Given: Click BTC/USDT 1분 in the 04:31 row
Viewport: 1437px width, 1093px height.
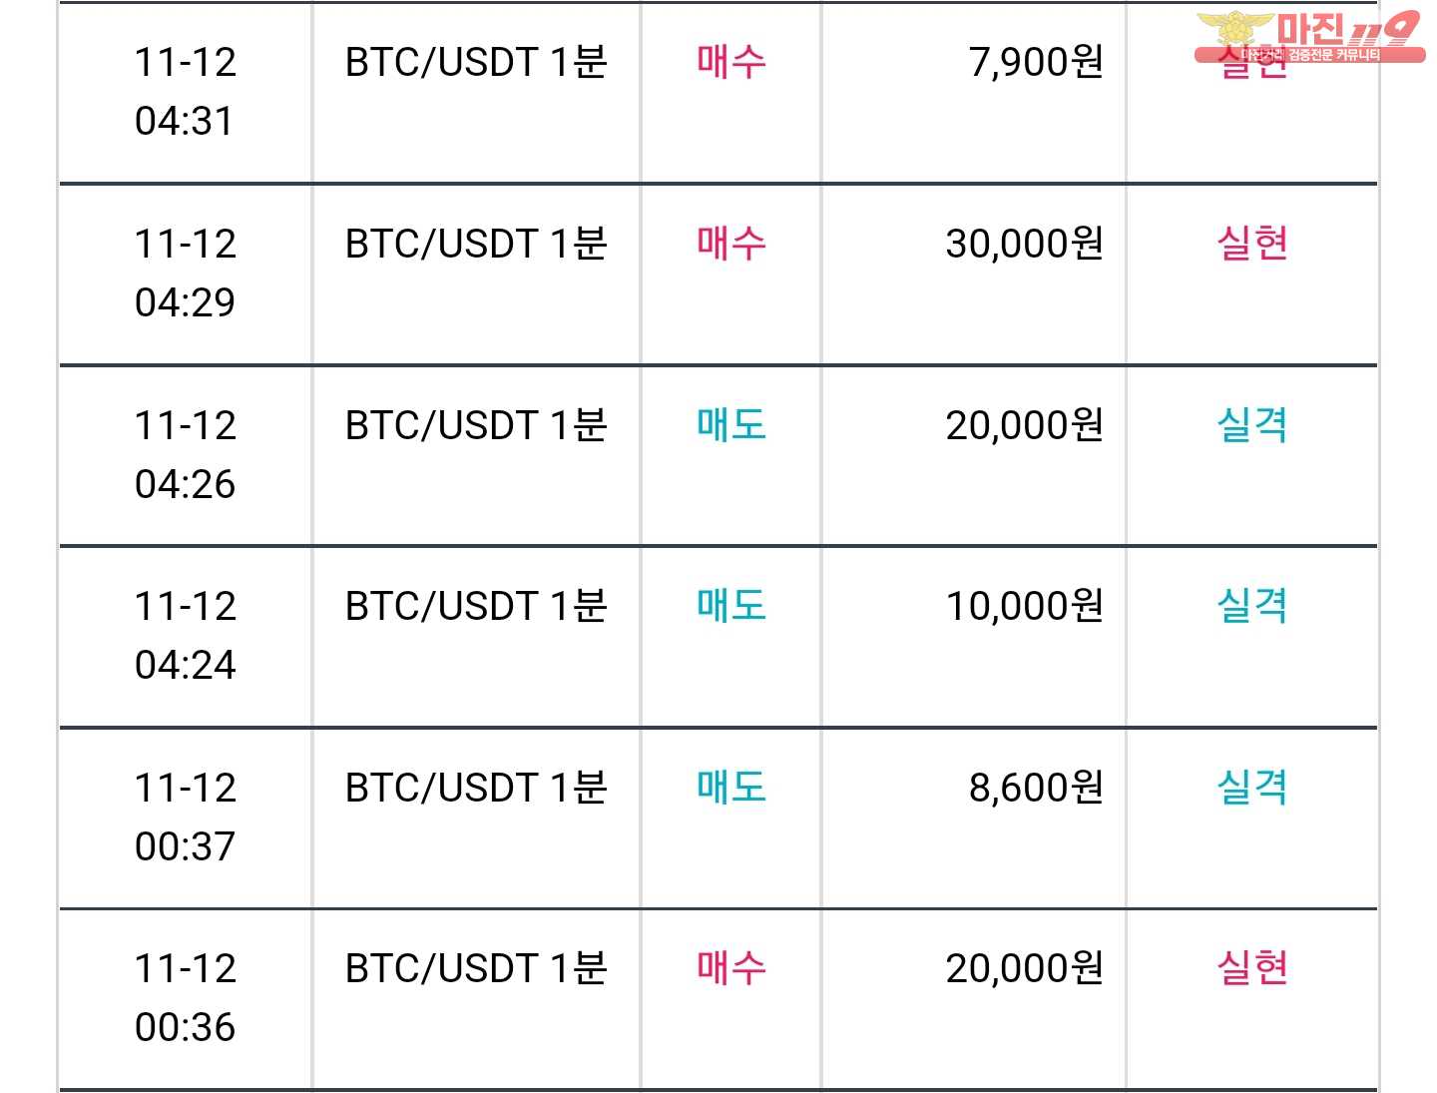Looking at the screenshot, I should (476, 63).
